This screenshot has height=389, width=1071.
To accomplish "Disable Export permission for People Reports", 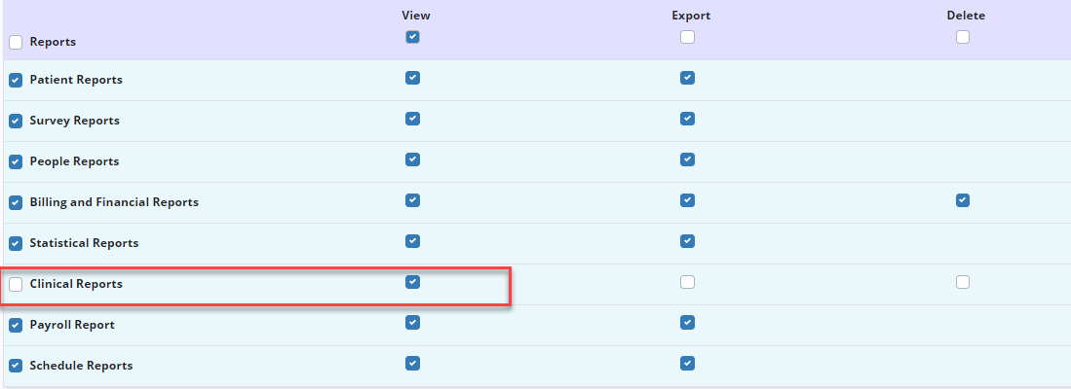I will (687, 159).
